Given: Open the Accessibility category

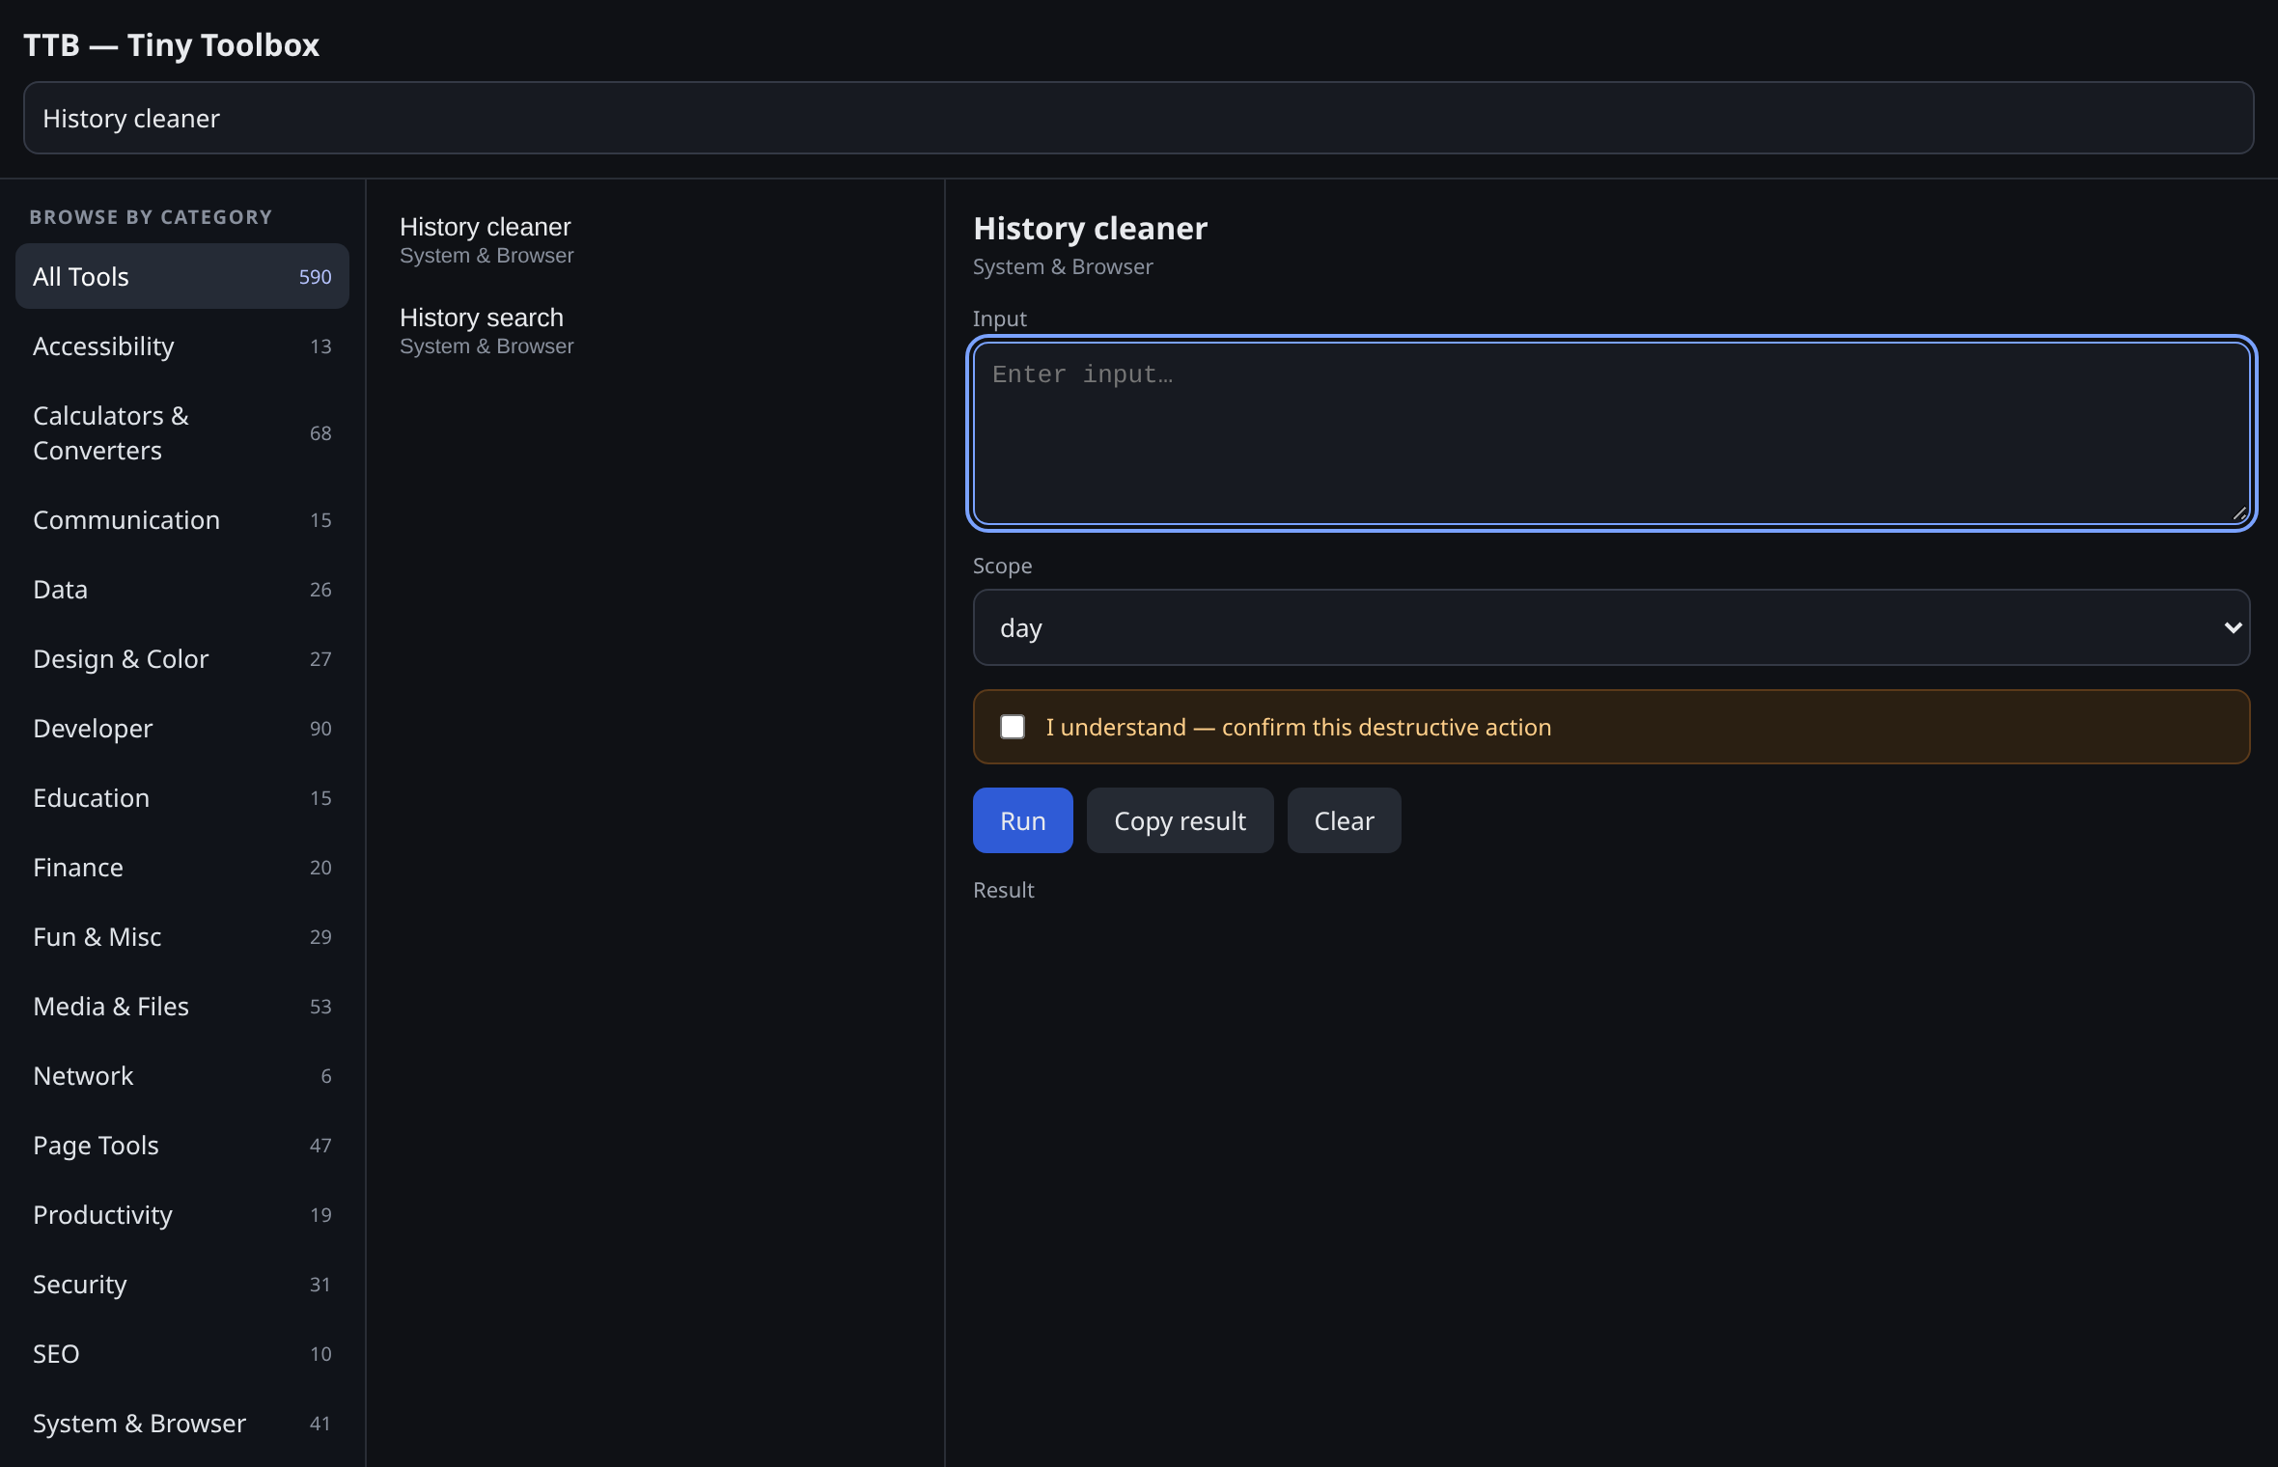Looking at the screenshot, I should pyautogui.click(x=182, y=346).
